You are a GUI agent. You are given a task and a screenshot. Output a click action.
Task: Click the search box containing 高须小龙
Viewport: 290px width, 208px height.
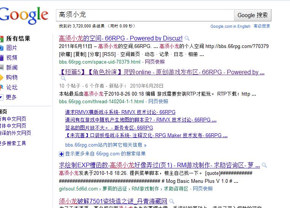coord(145,15)
